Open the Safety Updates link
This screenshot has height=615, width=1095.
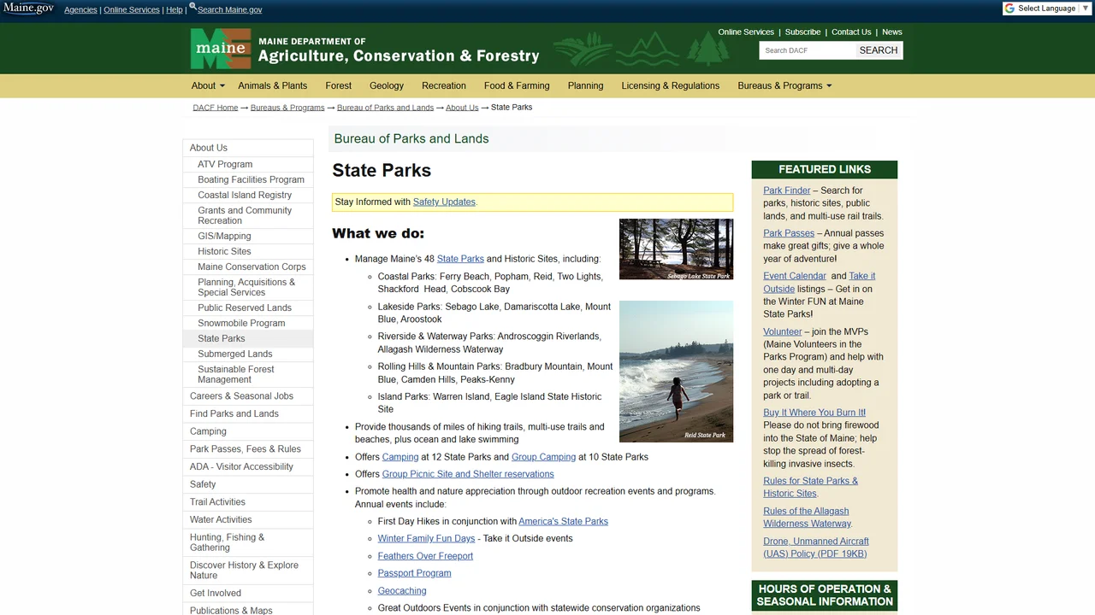[444, 202]
